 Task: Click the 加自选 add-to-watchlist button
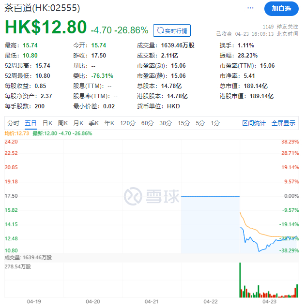click(x=281, y=9)
